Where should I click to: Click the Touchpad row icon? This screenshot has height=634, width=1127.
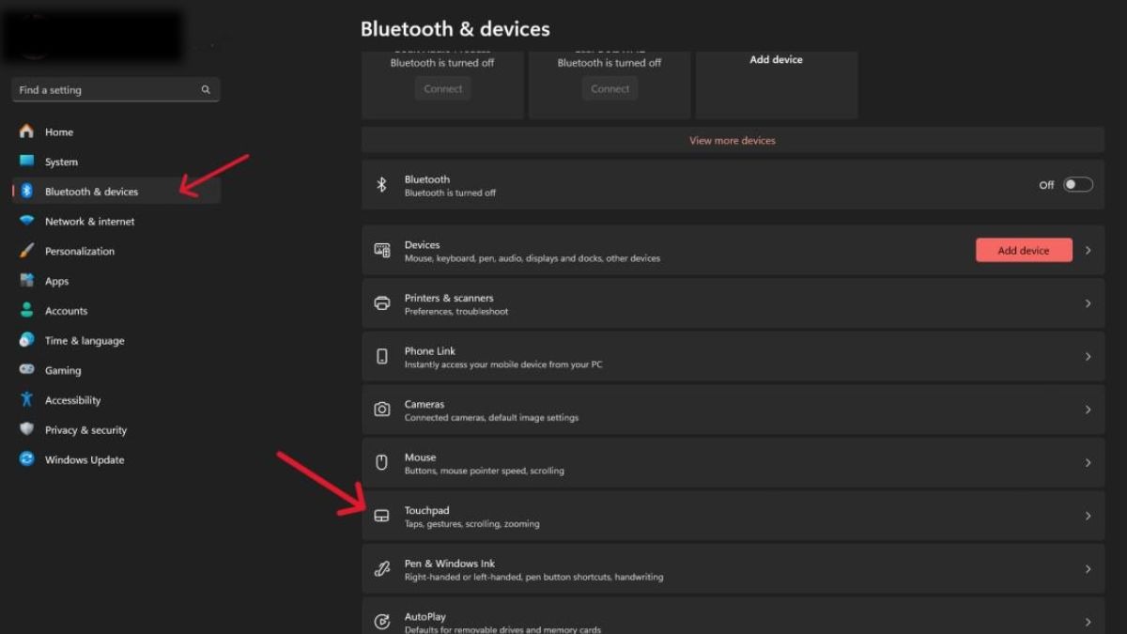click(x=381, y=516)
